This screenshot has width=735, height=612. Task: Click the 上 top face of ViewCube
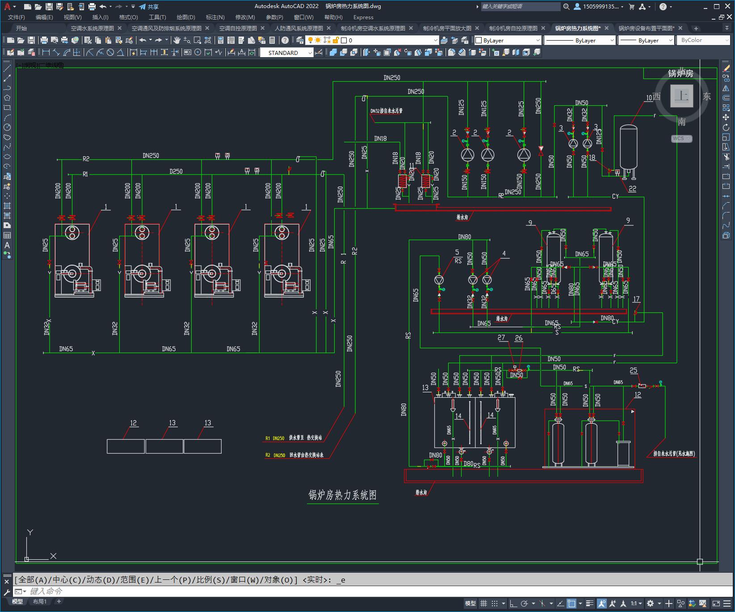pos(681,96)
